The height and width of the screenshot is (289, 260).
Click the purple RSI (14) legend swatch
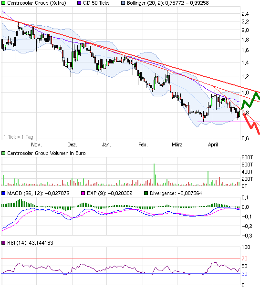click(x=3, y=243)
